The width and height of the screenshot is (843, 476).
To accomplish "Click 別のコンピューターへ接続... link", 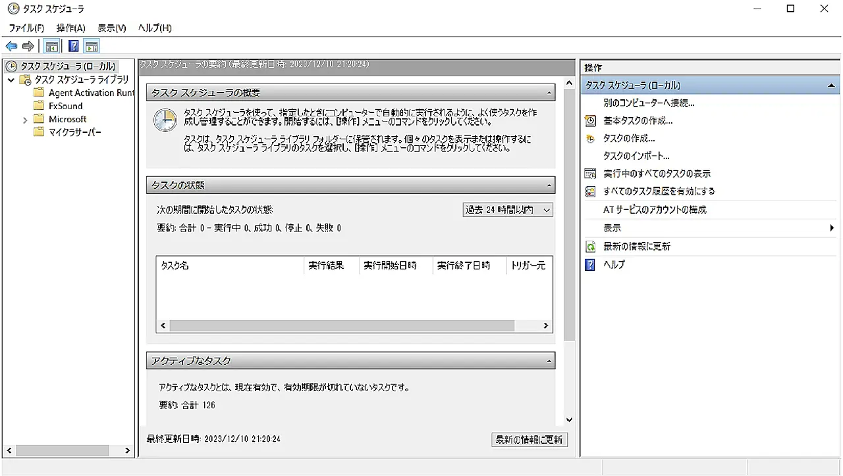I will point(649,103).
